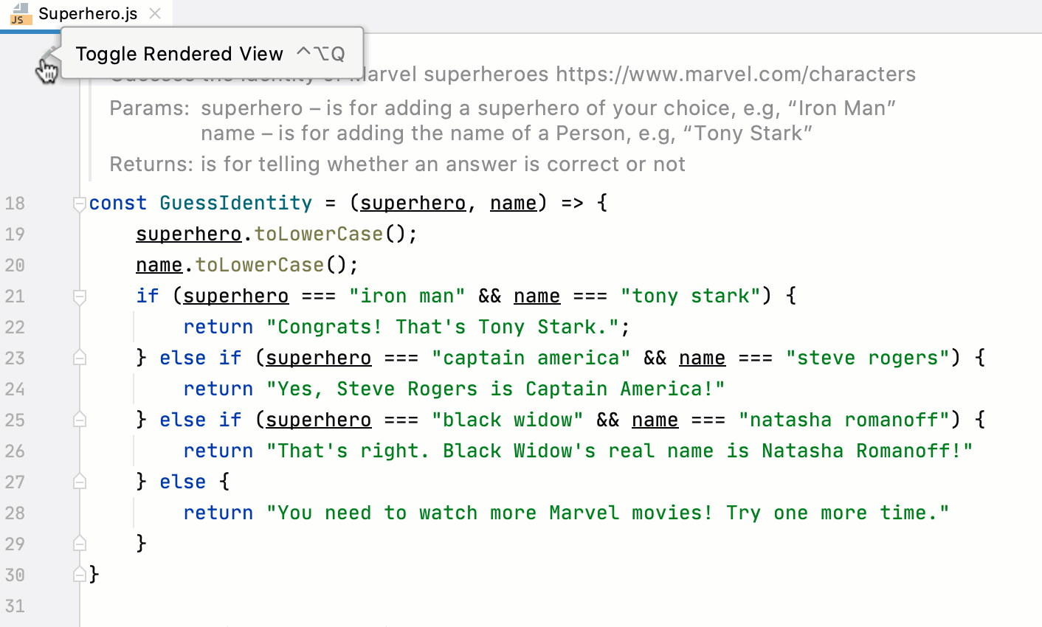Toggle the closing-brace fold marker at line 30
This screenshot has height=627, width=1042.
(x=78, y=575)
